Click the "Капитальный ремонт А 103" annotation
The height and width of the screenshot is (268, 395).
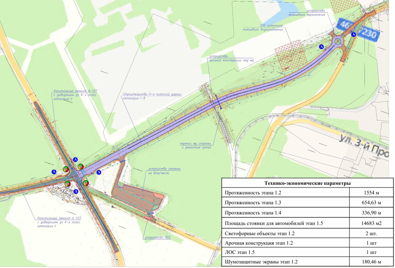click(59, 222)
